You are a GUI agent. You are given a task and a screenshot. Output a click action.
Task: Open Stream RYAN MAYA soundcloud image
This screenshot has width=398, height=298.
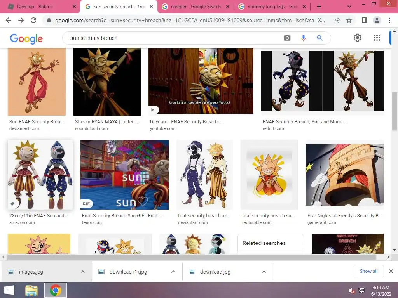pyautogui.click(x=107, y=81)
